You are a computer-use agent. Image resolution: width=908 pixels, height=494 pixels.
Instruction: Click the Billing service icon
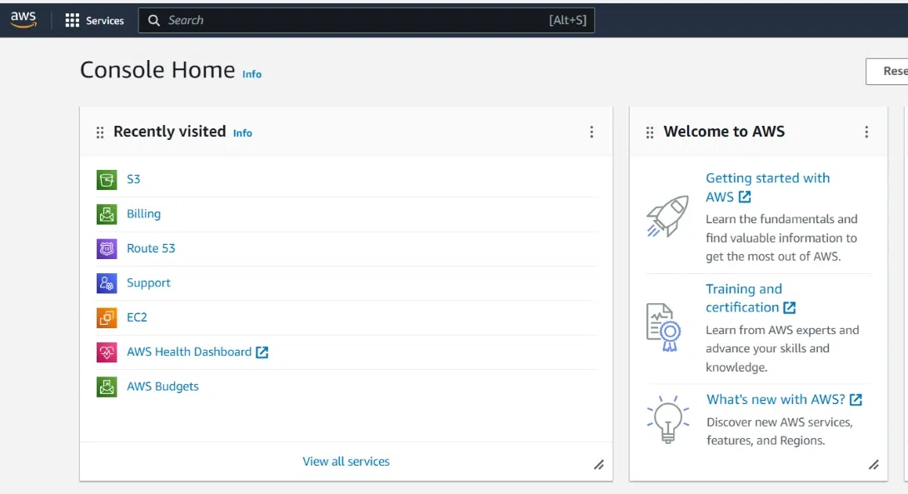tap(107, 214)
